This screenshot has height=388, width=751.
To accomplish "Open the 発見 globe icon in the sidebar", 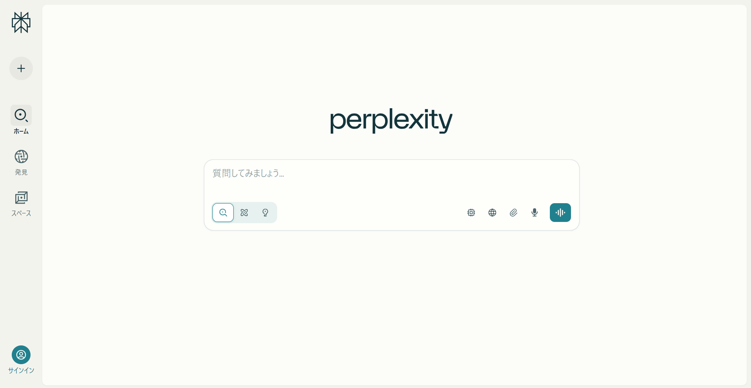I will (x=21, y=156).
